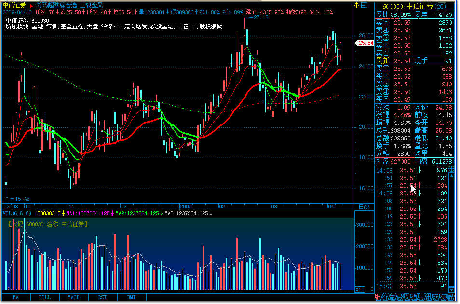Image resolution: width=460 pixels, height=304 pixels.
Task: Click the 总手 1238304 value
Action: click(x=400, y=131)
